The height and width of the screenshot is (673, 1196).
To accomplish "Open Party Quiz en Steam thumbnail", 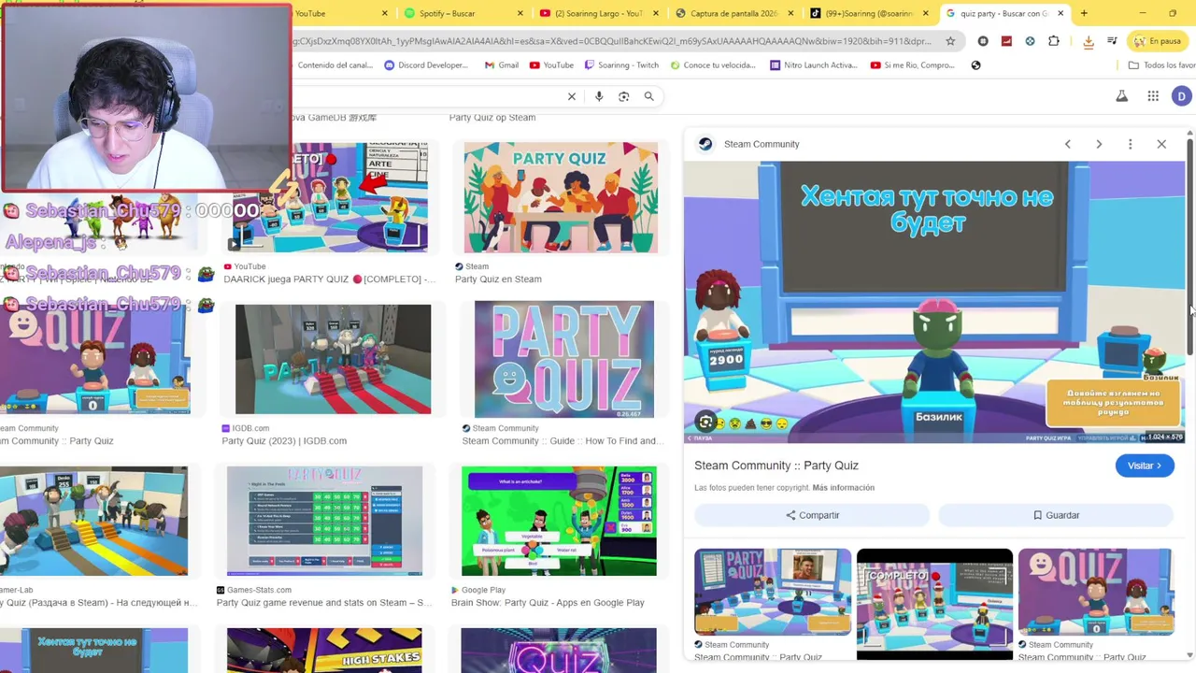I will click(561, 197).
